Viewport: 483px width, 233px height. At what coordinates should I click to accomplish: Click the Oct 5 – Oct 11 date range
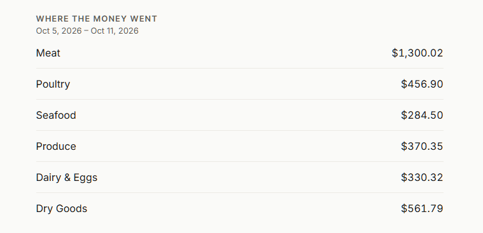point(87,30)
